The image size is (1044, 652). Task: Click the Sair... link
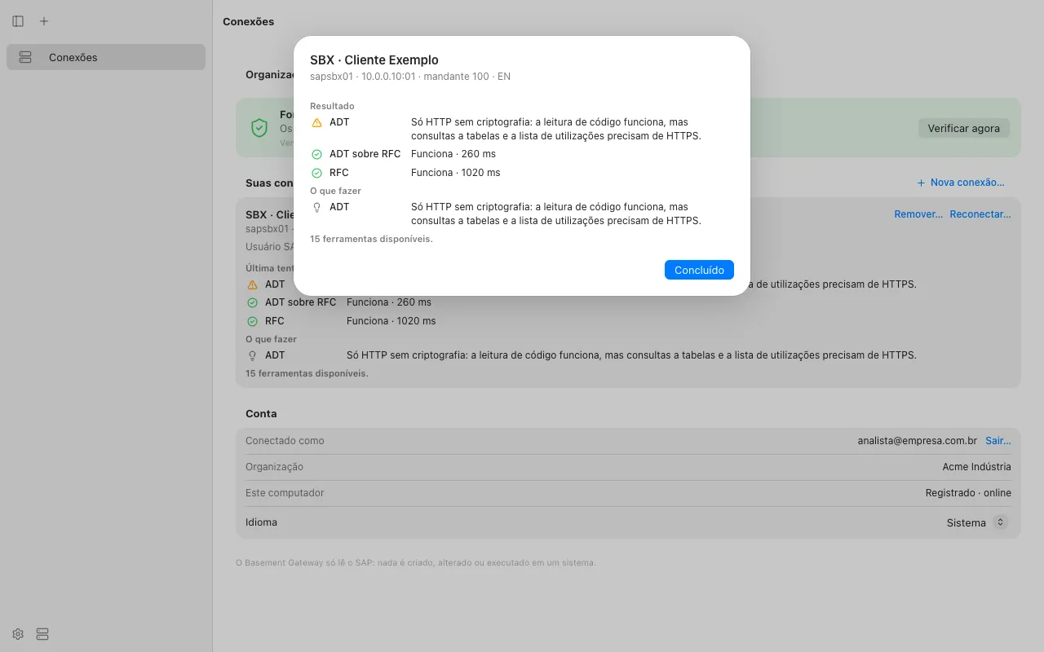pyautogui.click(x=998, y=441)
